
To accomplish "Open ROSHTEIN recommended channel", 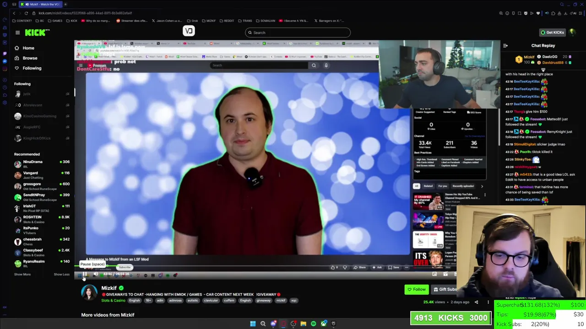I will (x=42, y=219).
